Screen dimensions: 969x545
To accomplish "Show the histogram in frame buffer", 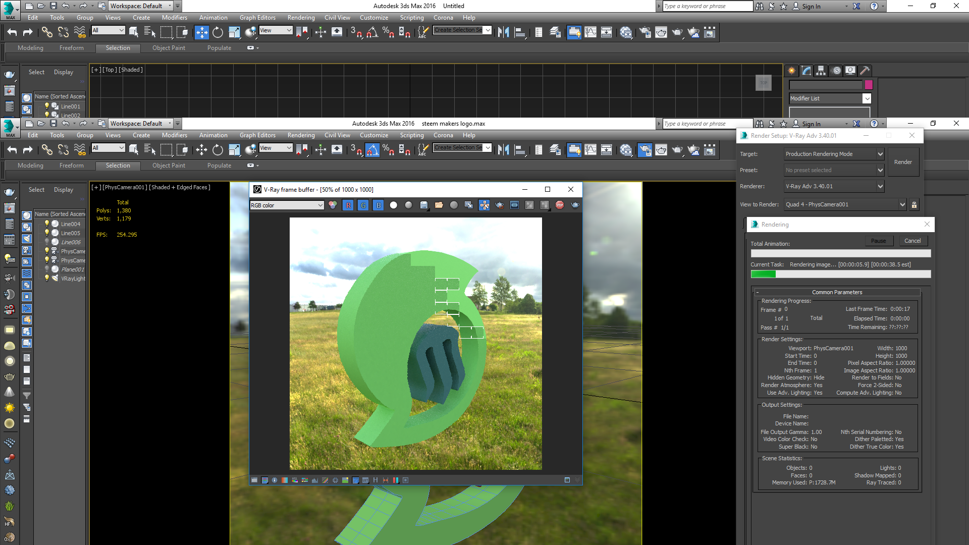I will (x=315, y=480).
